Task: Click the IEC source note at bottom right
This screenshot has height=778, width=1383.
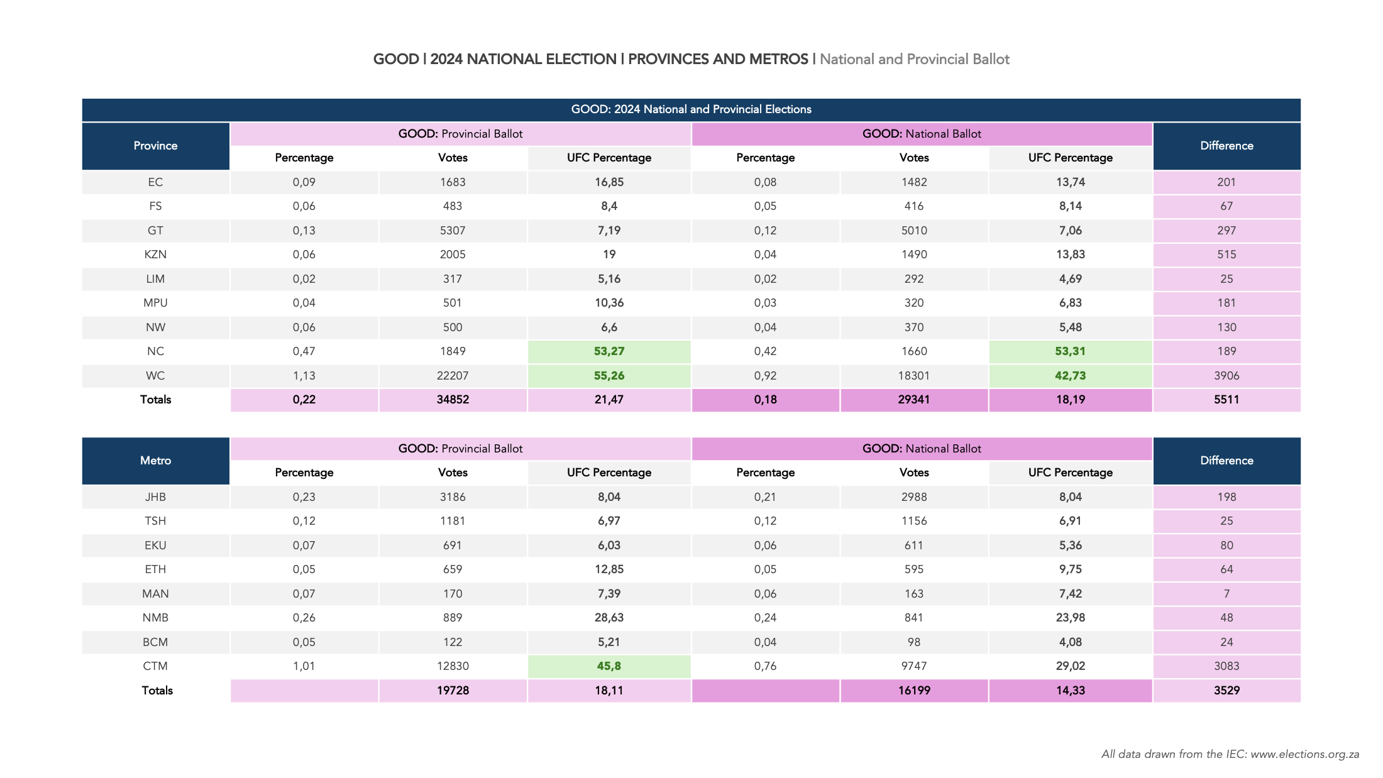Action: point(1230,754)
